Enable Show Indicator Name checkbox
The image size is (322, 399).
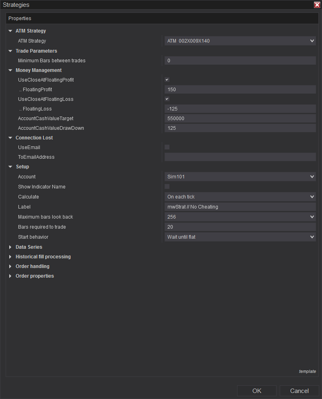pos(167,186)
